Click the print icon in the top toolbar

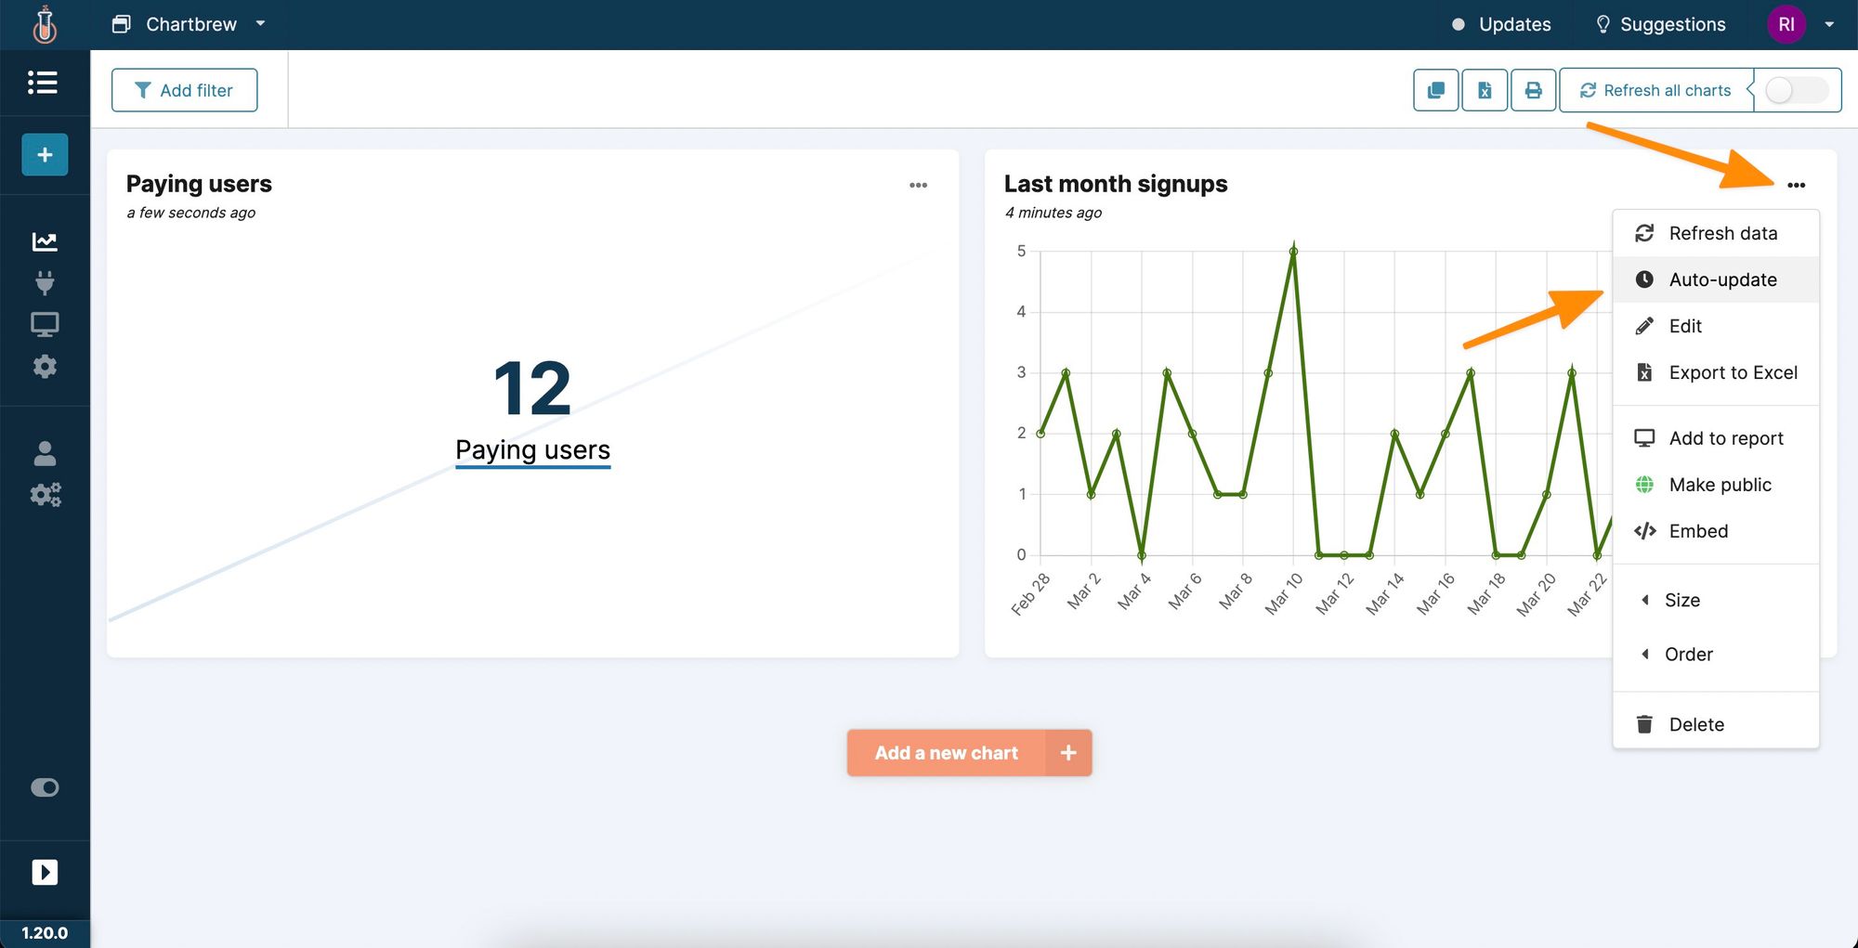tap(1534, 90)
